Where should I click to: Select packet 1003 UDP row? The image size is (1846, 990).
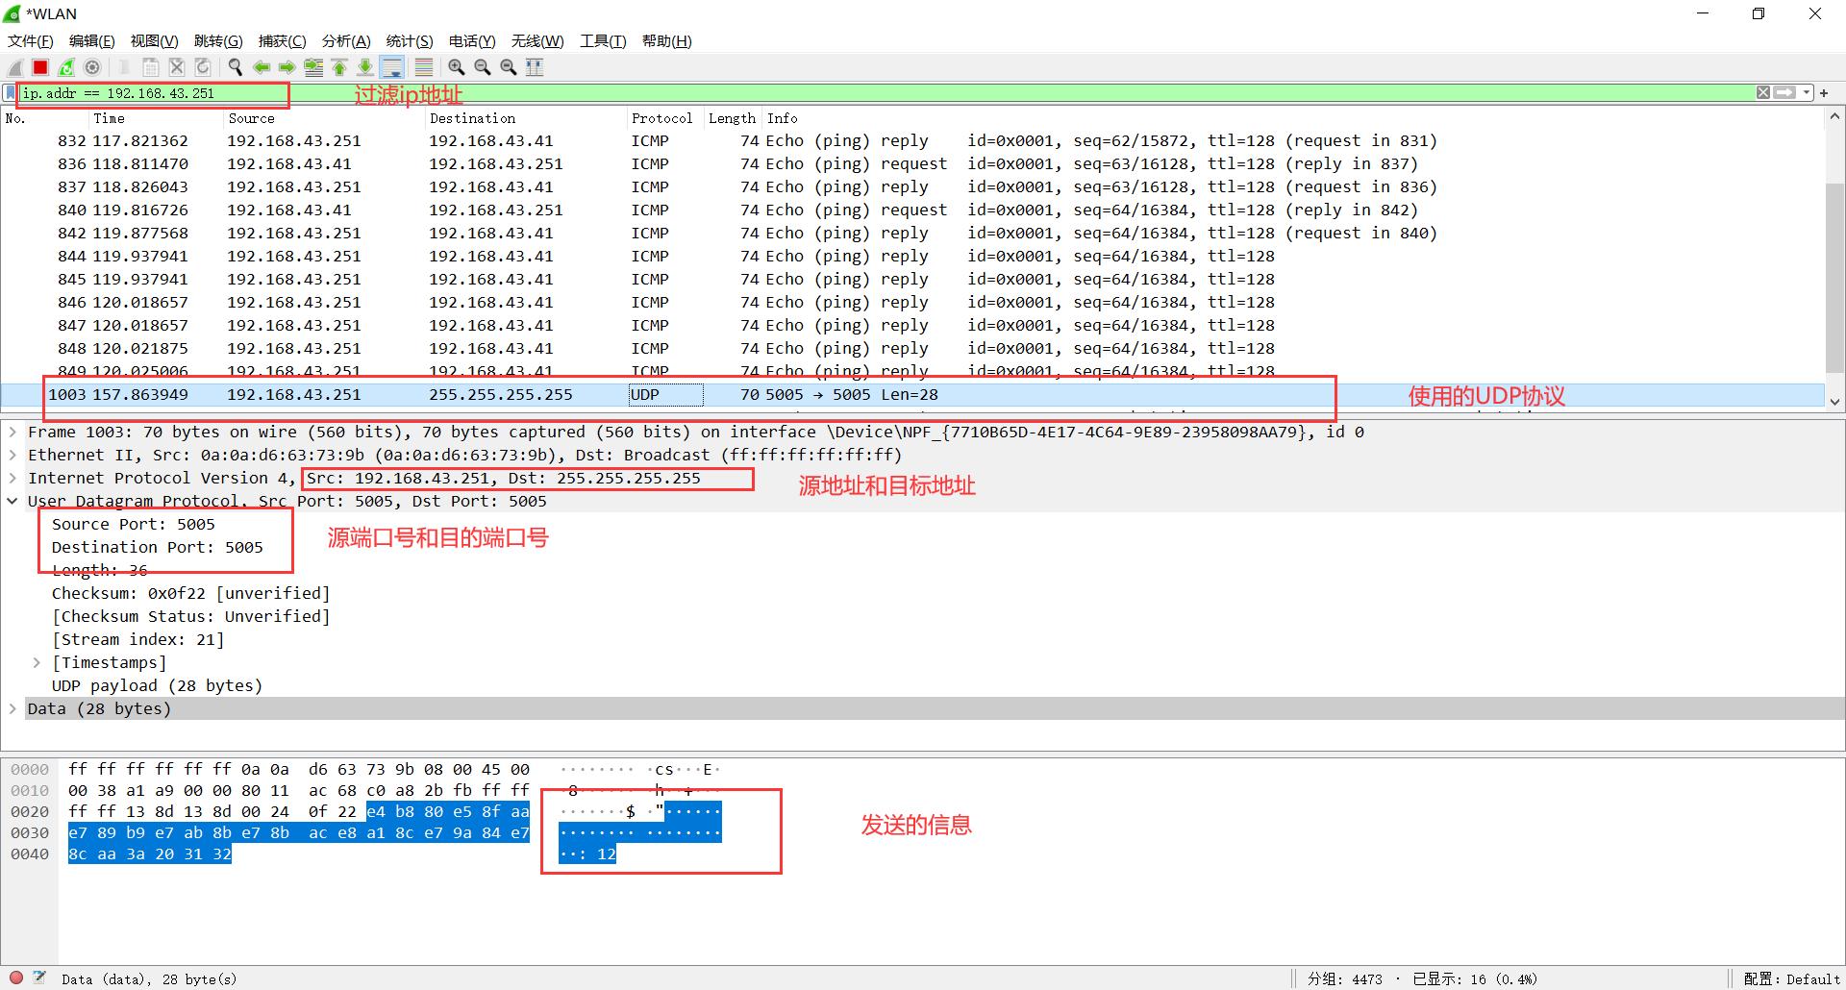tap(912, 395)
